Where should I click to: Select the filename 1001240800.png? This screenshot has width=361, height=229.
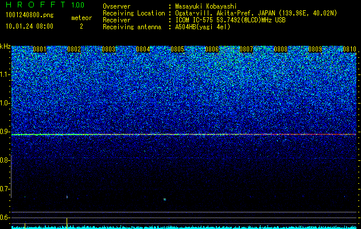point(30,15)
